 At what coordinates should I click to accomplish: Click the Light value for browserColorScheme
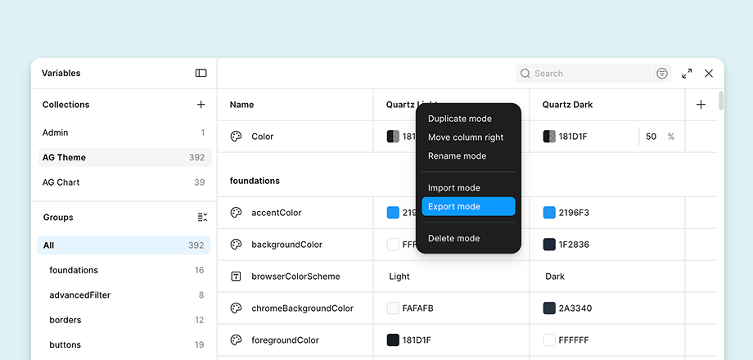tap(399, 277)
